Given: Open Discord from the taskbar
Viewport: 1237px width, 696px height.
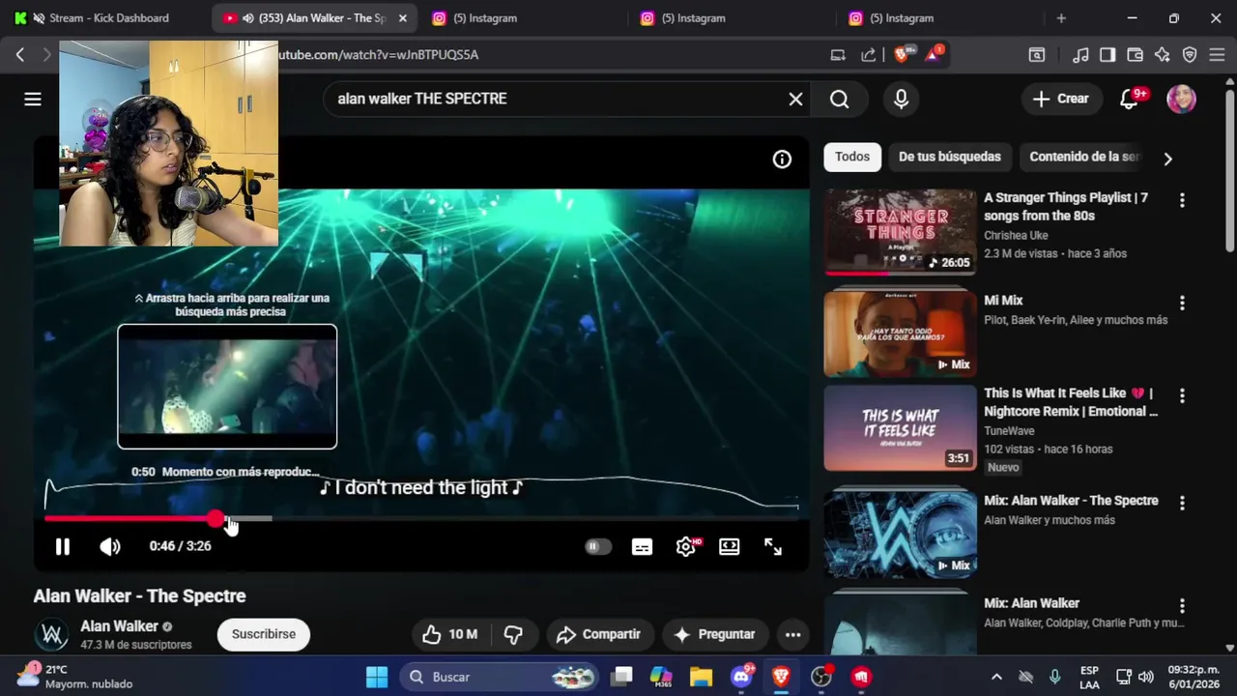Looking at the screenshot, I should click(741, 677).
